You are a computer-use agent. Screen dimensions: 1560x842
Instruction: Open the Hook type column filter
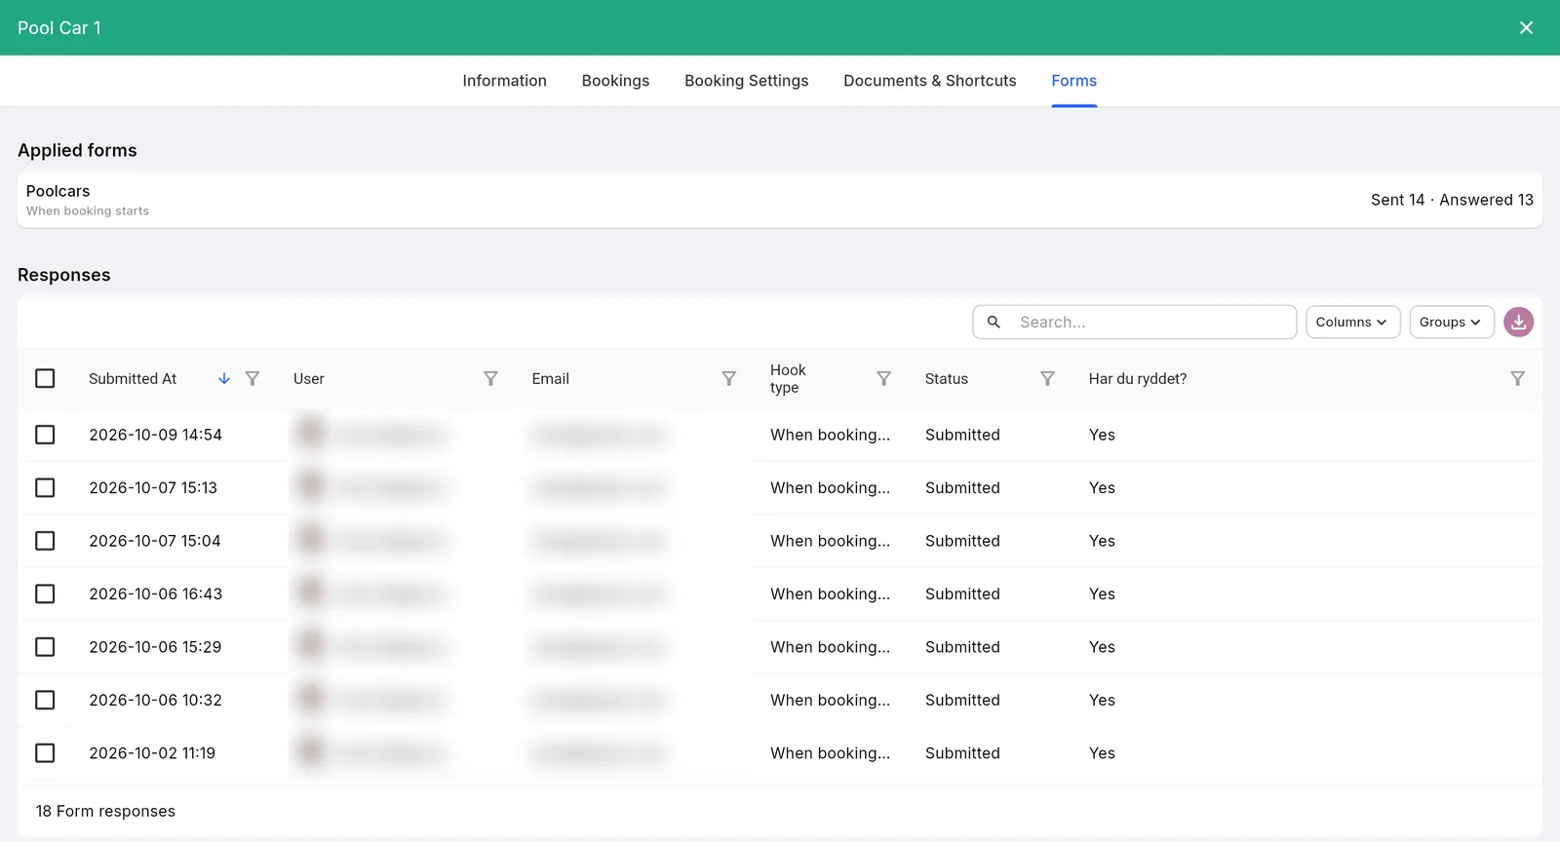[x=883, y=378]
